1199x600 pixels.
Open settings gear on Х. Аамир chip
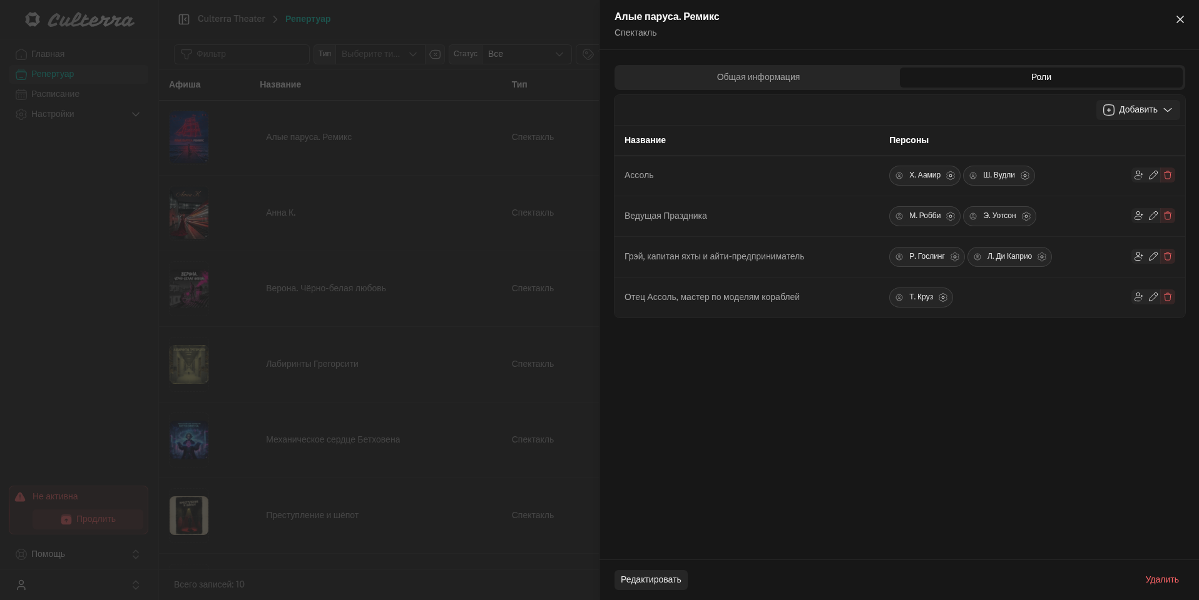(x=951, y=176)
